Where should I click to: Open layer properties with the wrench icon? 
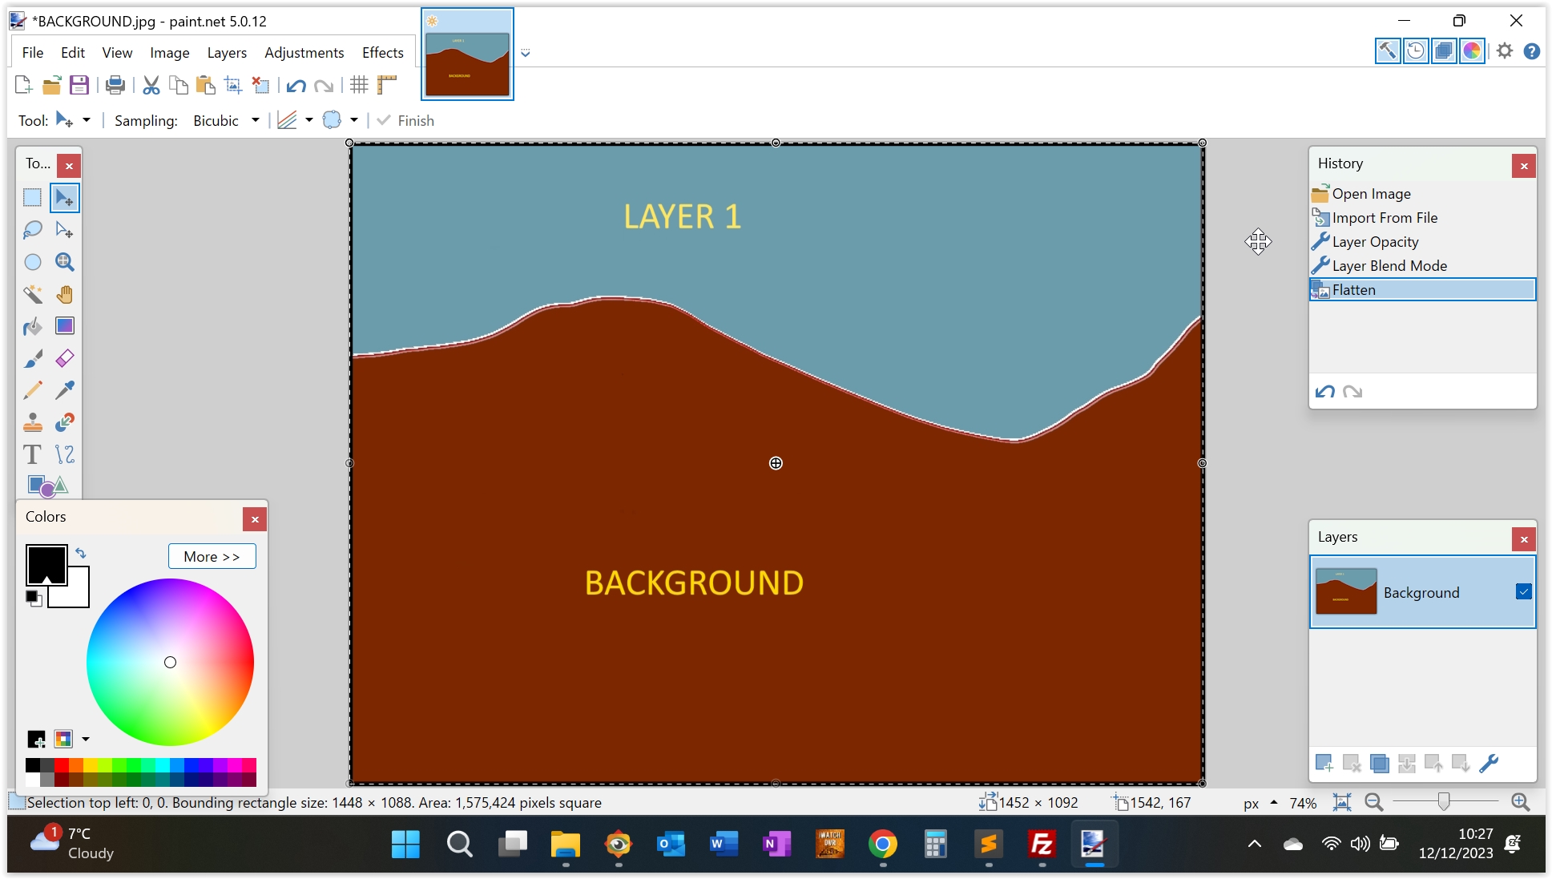click(1490, 764)
